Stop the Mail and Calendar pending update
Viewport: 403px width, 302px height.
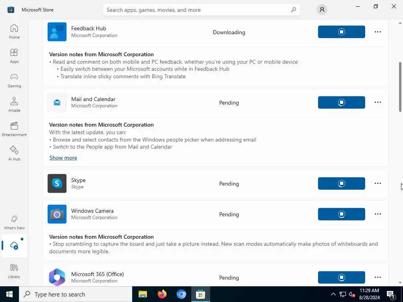pos(341,103)
